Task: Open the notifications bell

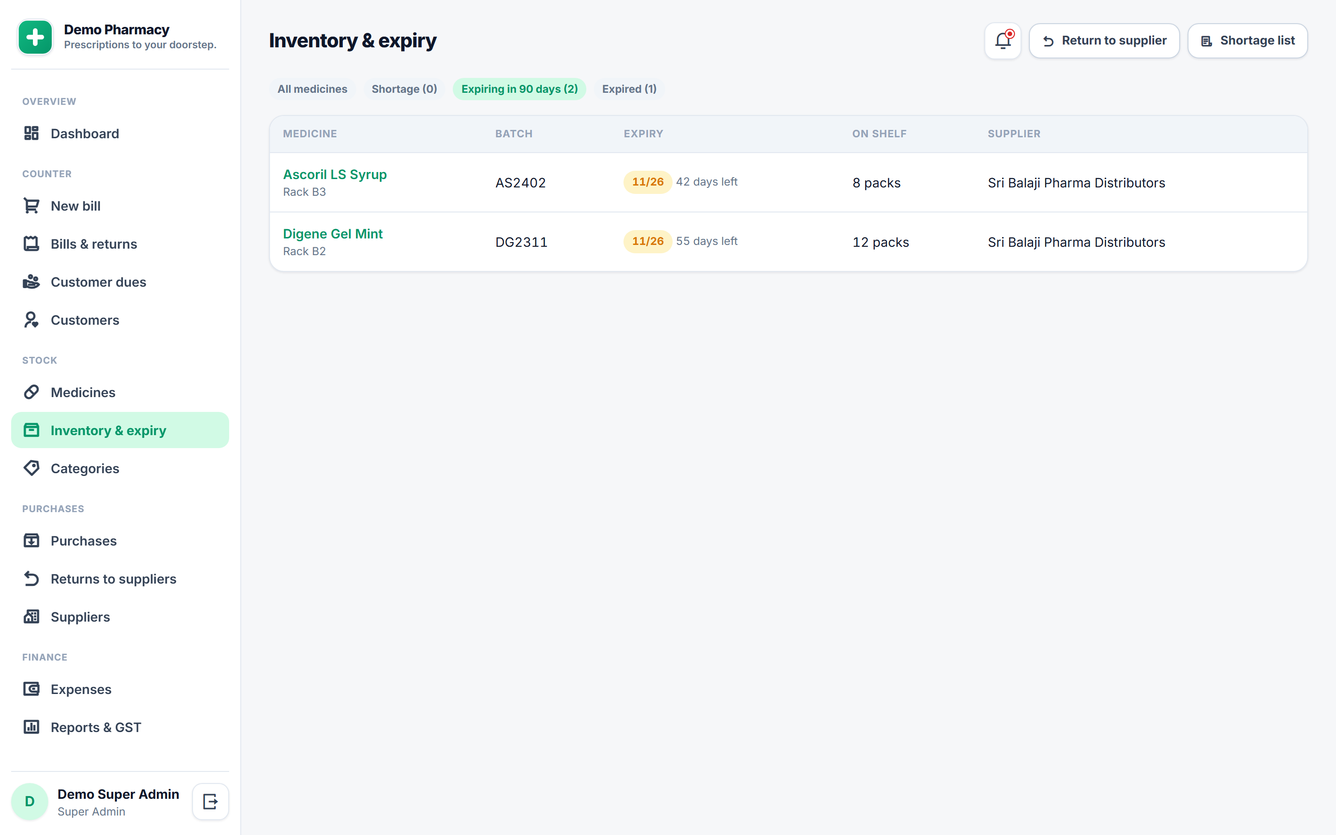Action: pos(1002,40)
